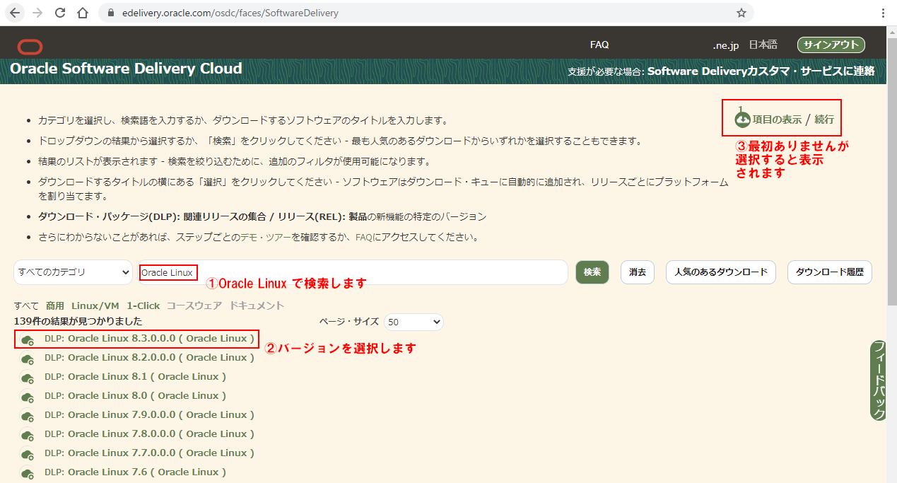Open the 日本語 language selector
This screenshot has height=483, width=897.
pyautogui.click(x=763, y=45)
